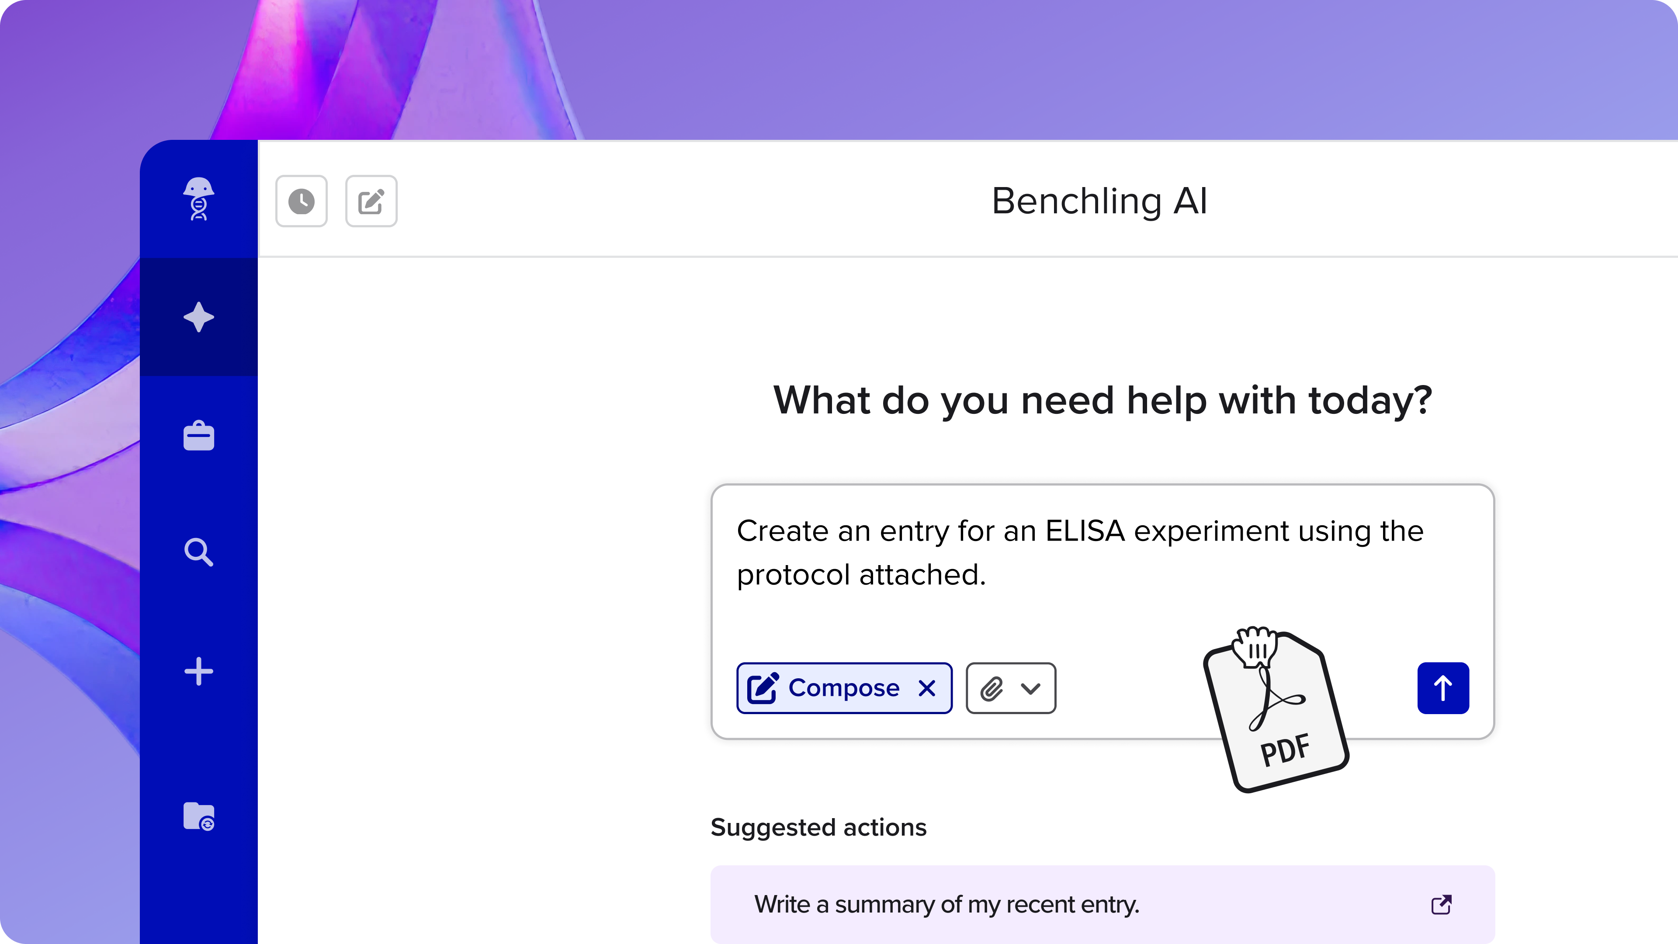Expand the attachment options chevron
1678x944 pixels.
(x=1029, y=688)
